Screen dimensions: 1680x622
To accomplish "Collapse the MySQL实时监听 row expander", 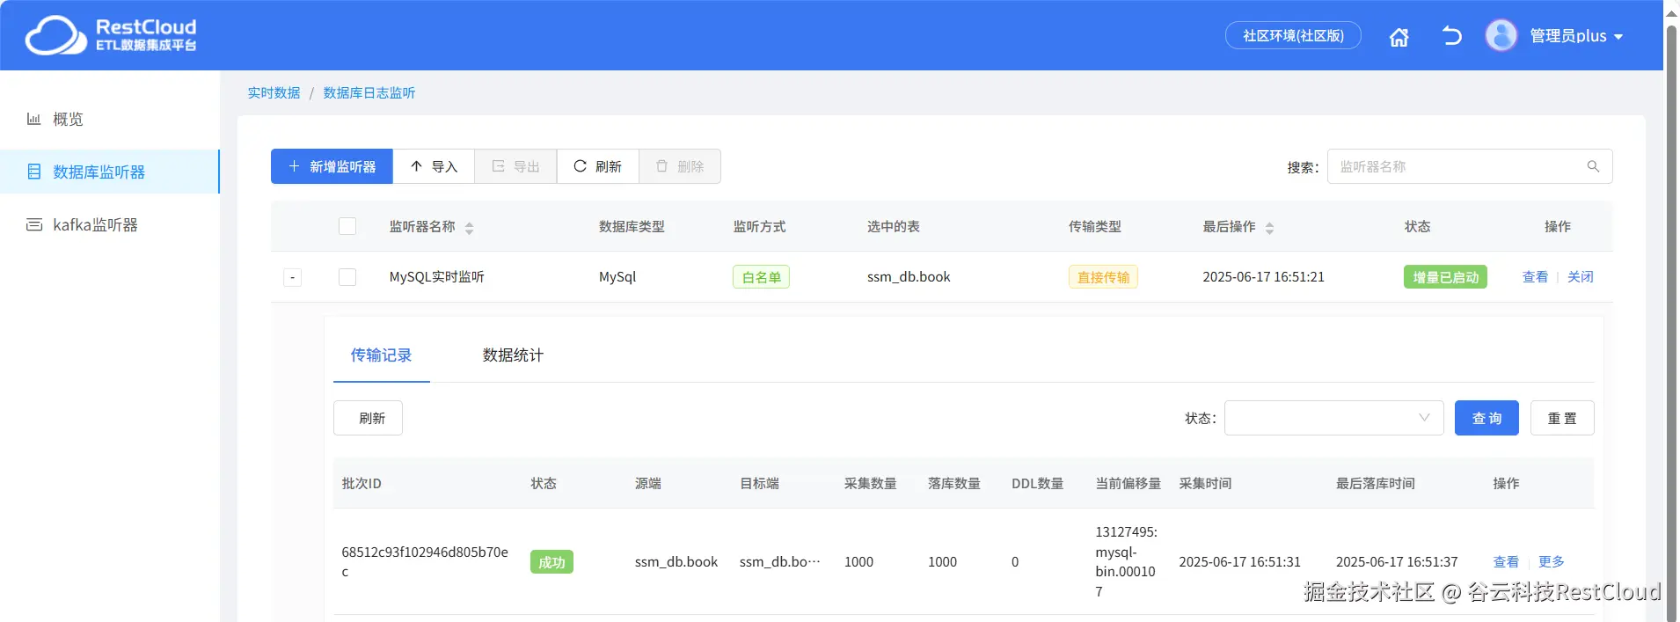I will coord(293,277).
